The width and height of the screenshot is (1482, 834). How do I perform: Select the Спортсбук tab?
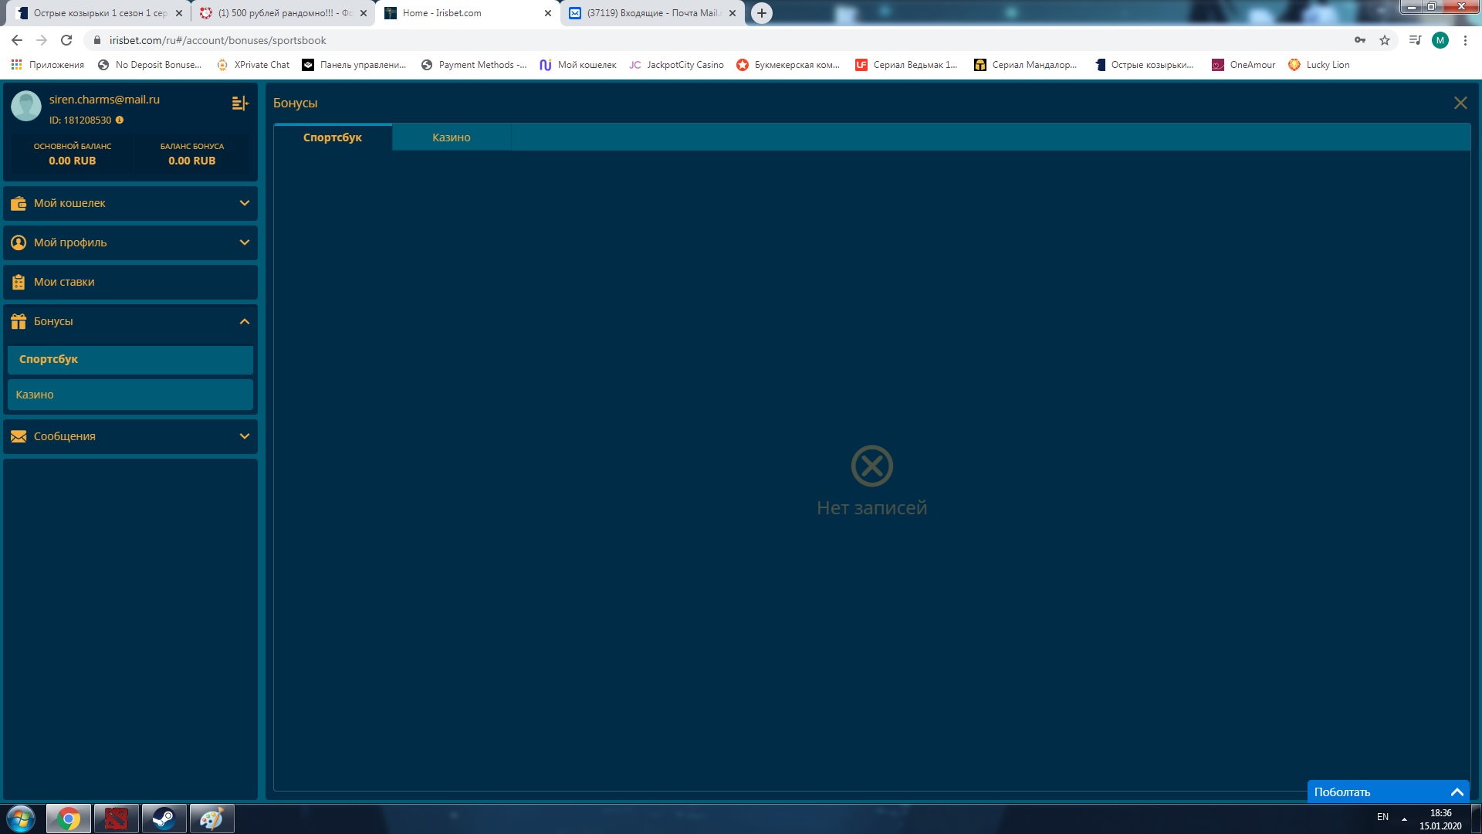tap(333, 137)
